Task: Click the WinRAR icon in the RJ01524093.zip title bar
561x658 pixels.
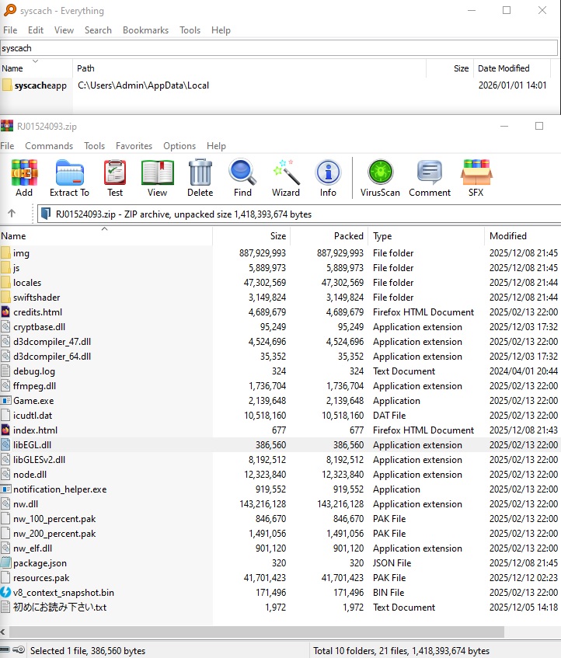Action: tap(7, 126)
